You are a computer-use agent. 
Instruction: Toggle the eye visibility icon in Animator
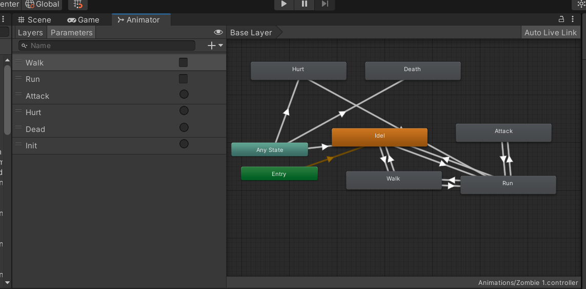coord(218,32)
